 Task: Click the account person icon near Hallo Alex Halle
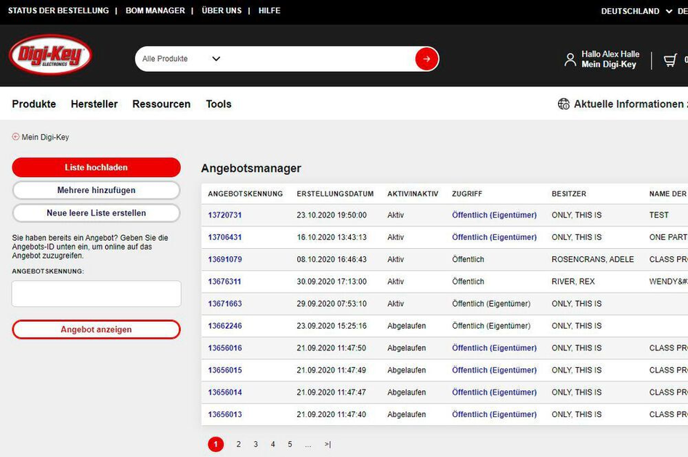(571, 59)
